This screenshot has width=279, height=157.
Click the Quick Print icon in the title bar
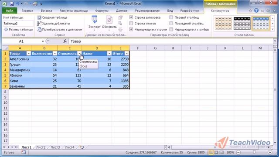coord(35,3)
